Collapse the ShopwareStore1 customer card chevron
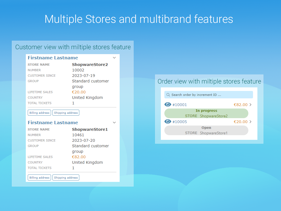This screenshot has width=281, height=211. pyautogui.click(x=114, y=123)
